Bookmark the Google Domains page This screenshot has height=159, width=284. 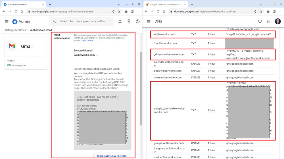coord(261,12)
